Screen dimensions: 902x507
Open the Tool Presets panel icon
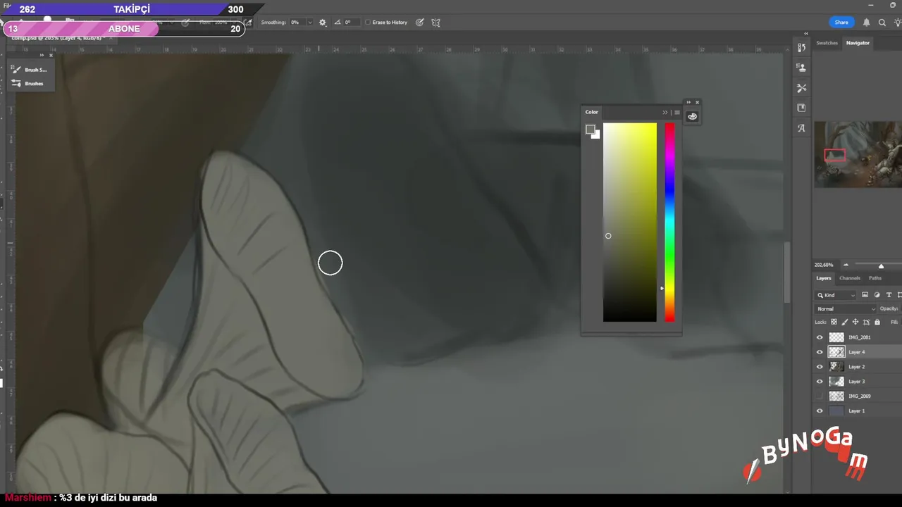[x=801, y=88]
